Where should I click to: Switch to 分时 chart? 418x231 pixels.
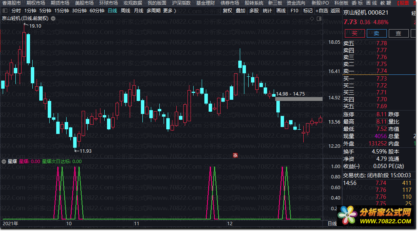16,11
